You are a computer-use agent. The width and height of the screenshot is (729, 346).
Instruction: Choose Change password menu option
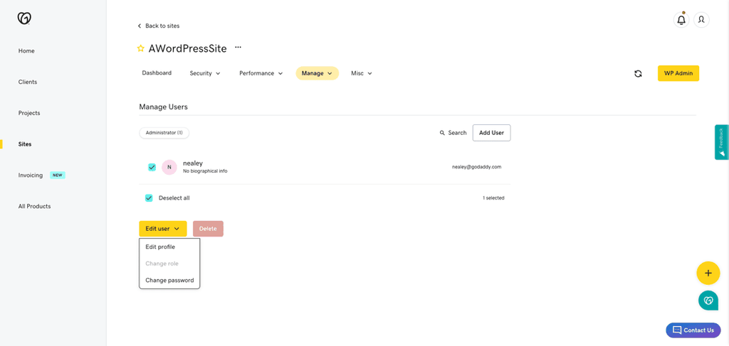[x=169, y=280]
